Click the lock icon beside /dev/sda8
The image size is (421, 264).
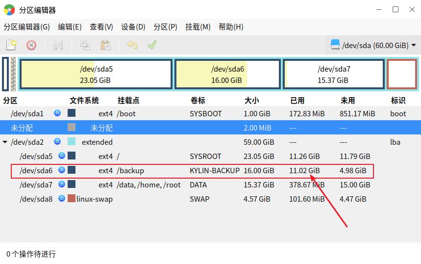pos(62,198)
